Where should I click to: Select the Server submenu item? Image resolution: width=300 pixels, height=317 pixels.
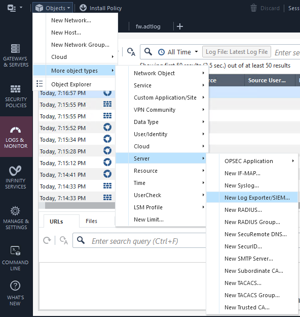click(161, 158)
